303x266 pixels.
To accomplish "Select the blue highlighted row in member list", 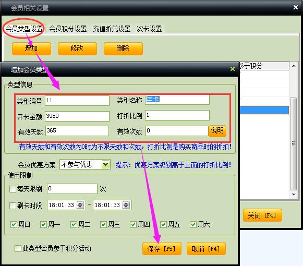I will pos(264,110).
